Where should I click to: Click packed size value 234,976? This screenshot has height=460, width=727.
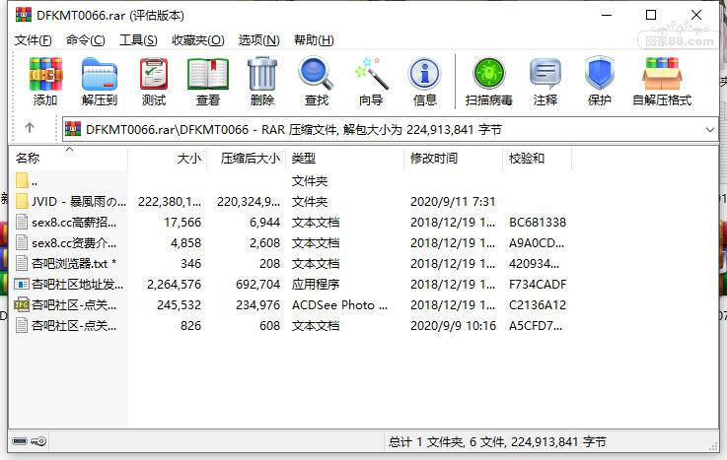(x=257, y=304)
